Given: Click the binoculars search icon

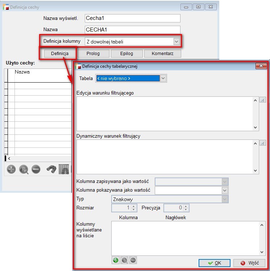Looking at the screenshot, I should pyautogui.click(x=51, y=169).
